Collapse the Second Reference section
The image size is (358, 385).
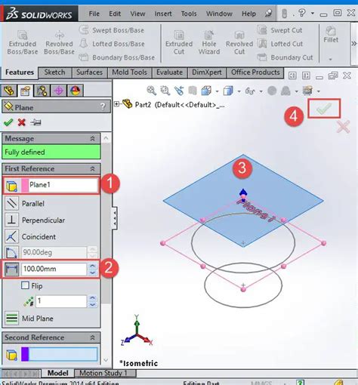93,337
